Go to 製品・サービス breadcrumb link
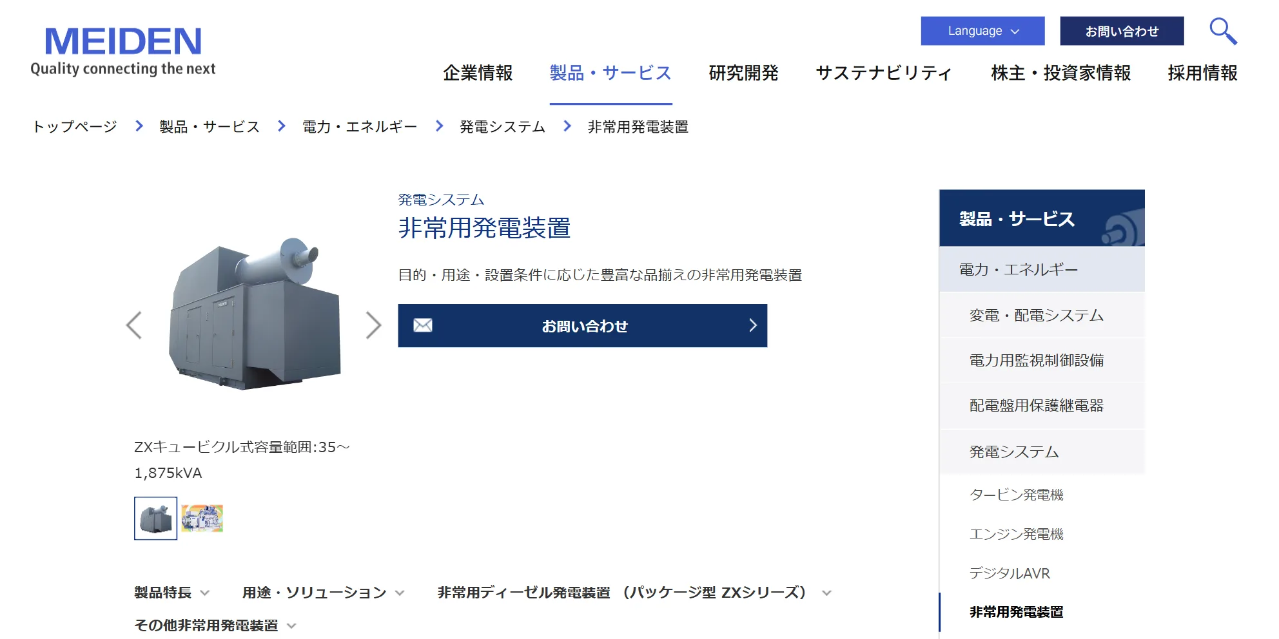The image size is (1279, 639). tap(210, 126)
